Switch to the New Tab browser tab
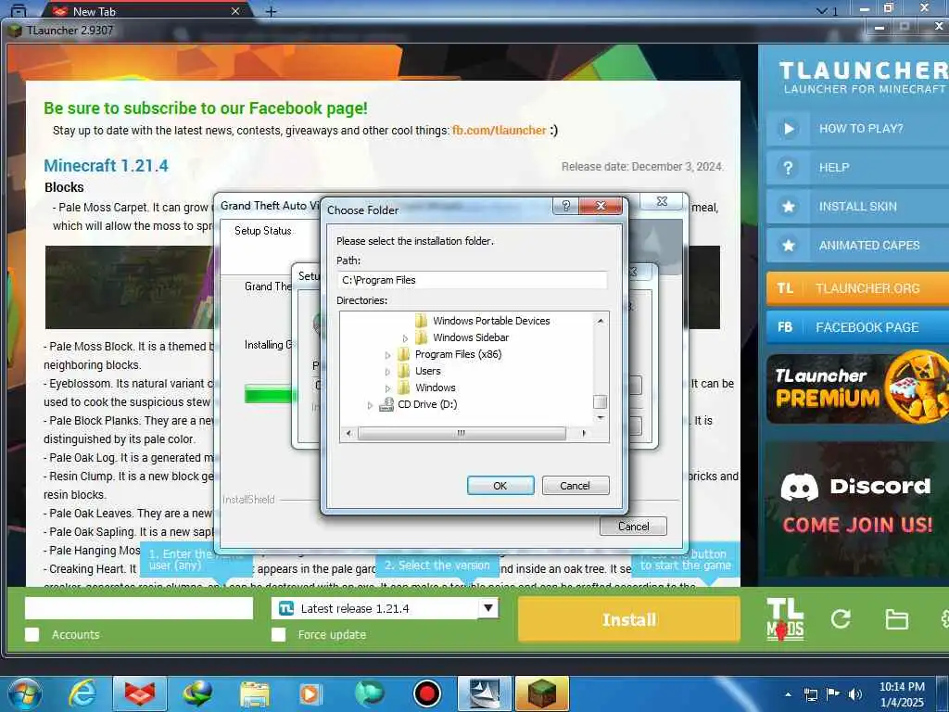This screenshot has height=712, width=949. pyautogui.click(x=146, y=11)
